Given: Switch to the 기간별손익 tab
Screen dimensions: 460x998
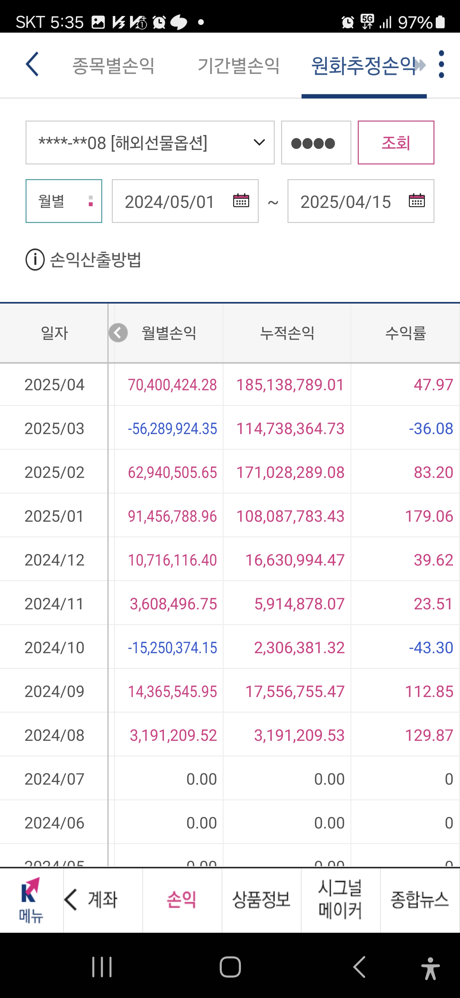Looking at the screenshot, I should coord(239,65).
